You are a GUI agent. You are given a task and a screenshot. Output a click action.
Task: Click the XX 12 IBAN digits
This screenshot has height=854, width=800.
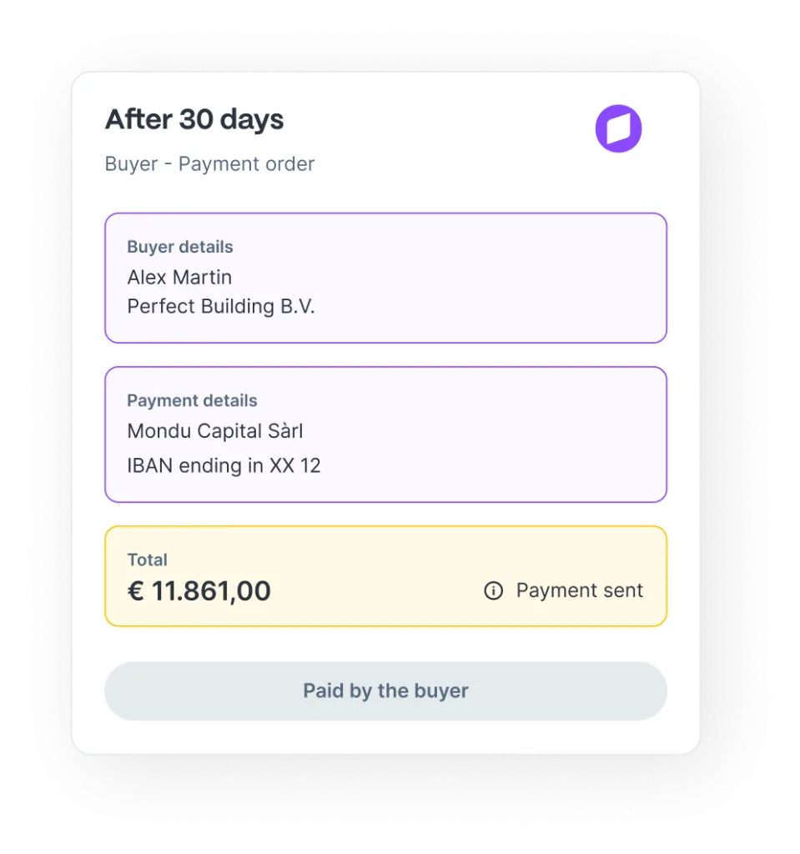point(294,465)
